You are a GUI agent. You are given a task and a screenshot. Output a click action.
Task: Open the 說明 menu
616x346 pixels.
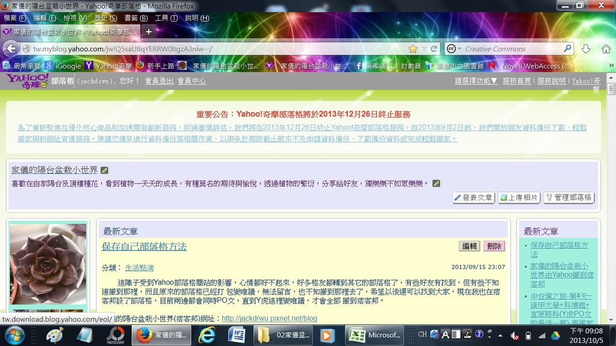click(x=197, y=18)
